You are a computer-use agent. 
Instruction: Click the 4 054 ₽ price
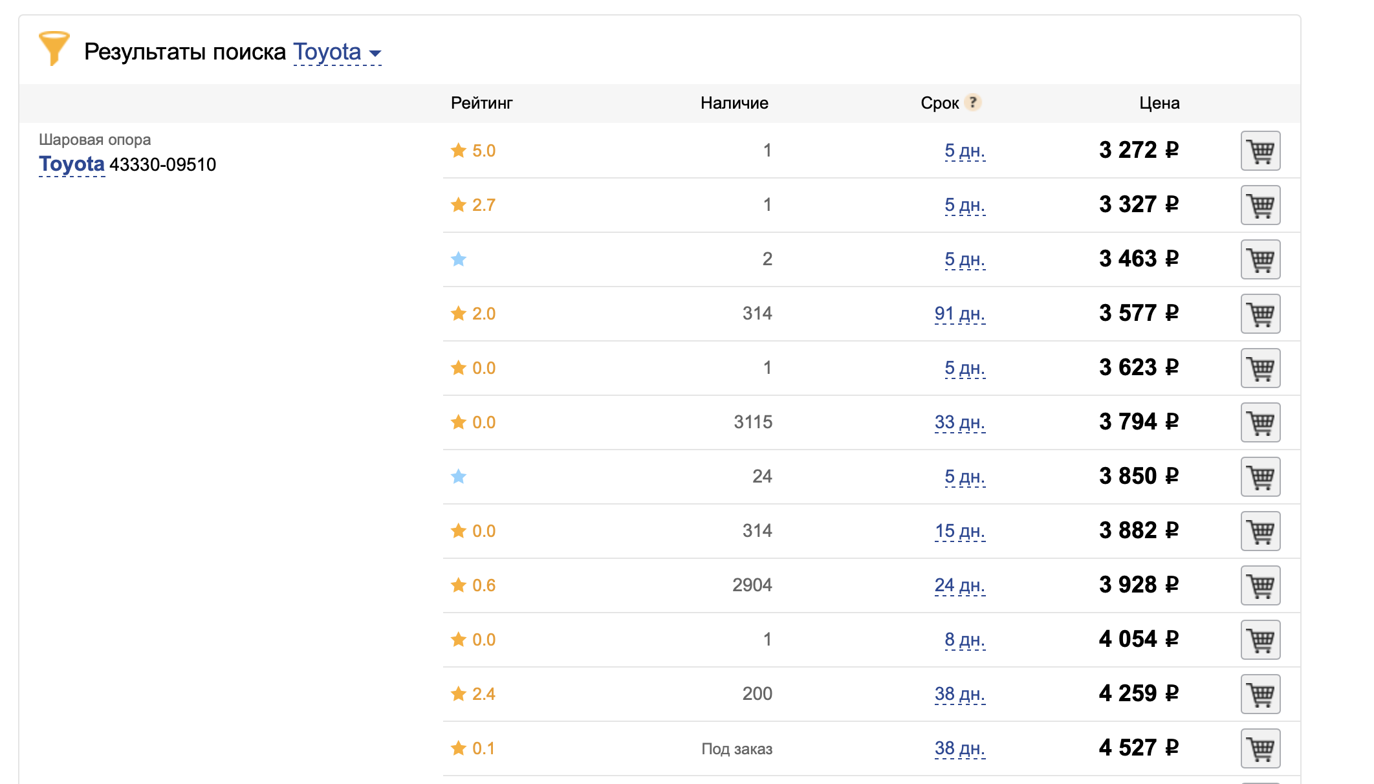coord(1139,639)
